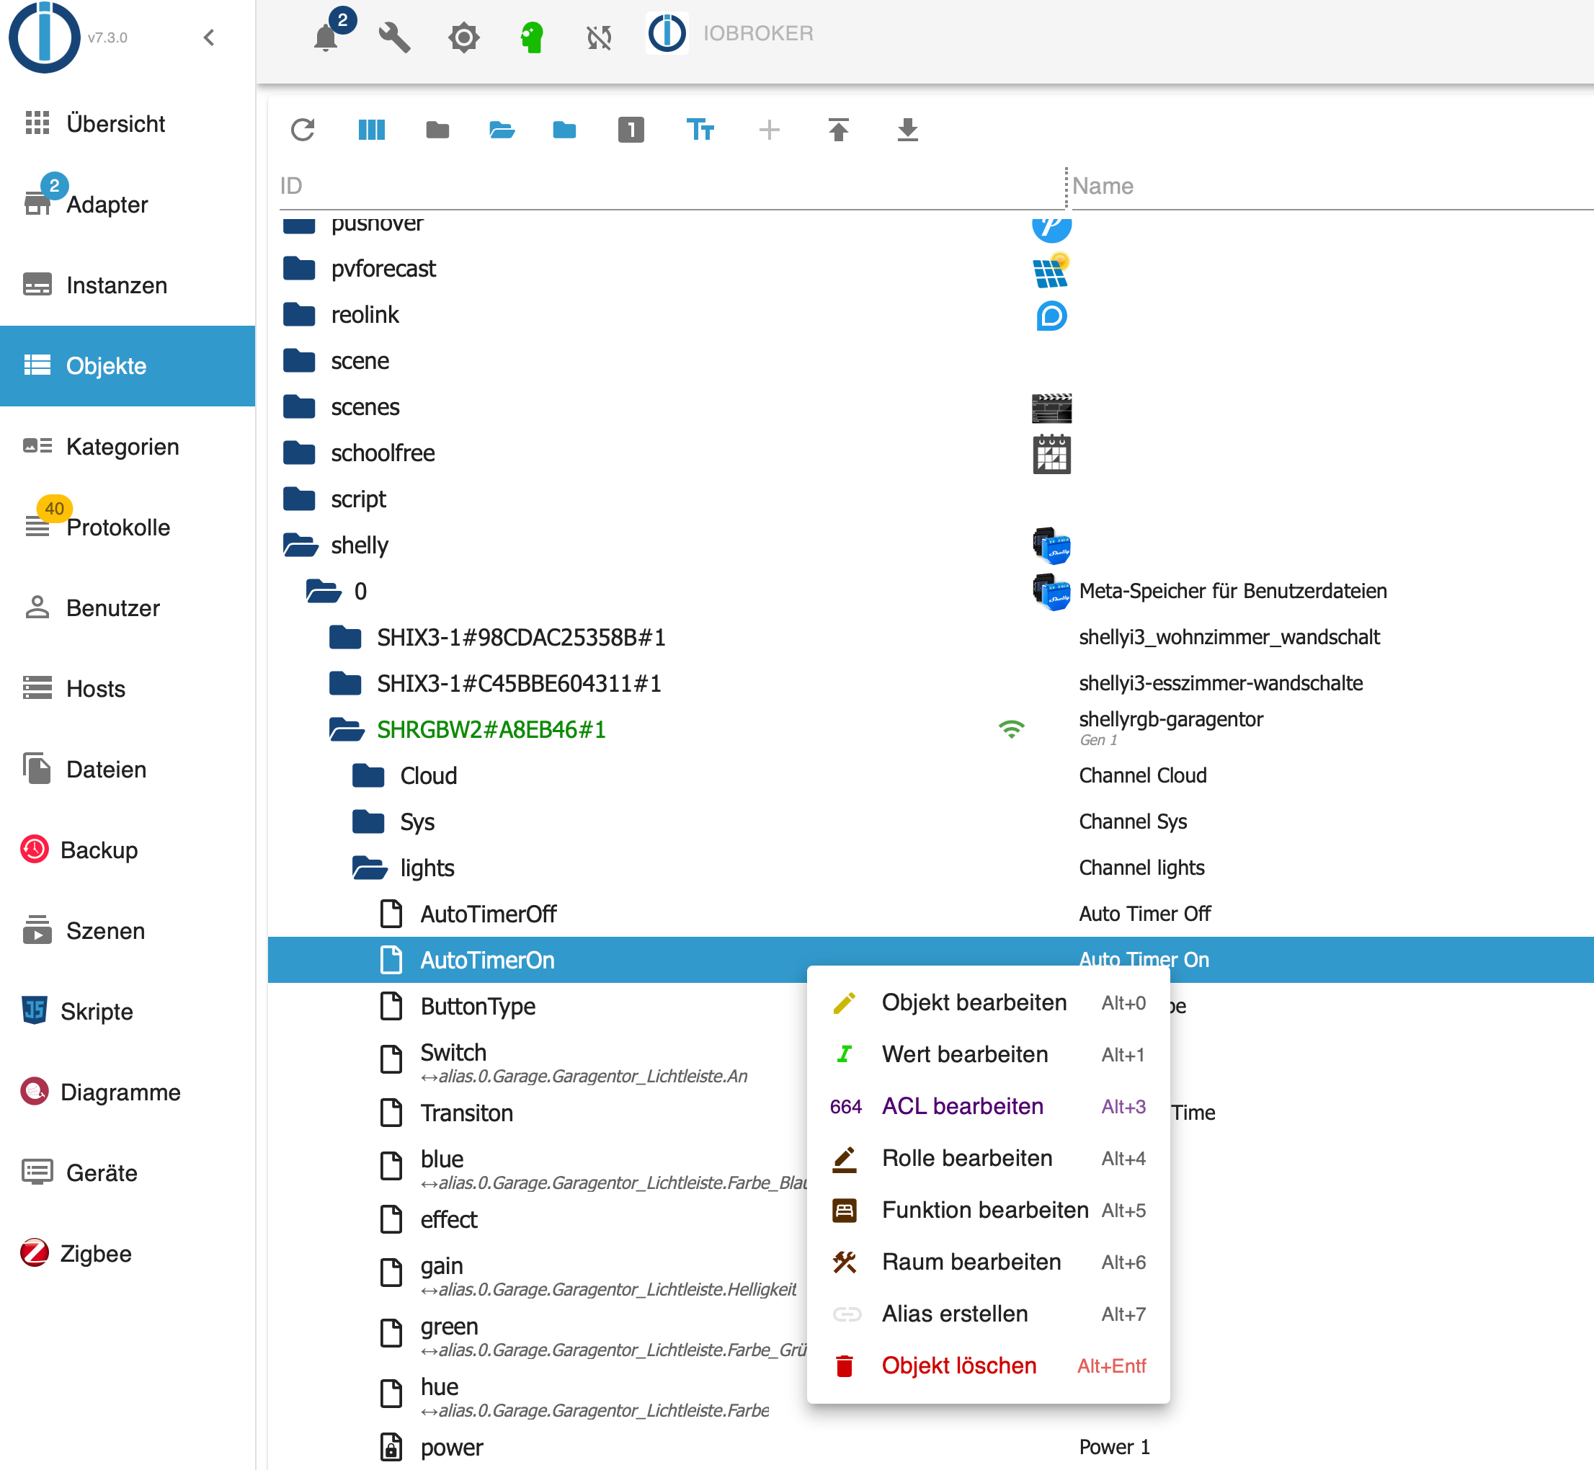Toggle the theme brightness icon
This screenshot has width=1594, height=1470.
click(x=463, y=37)
